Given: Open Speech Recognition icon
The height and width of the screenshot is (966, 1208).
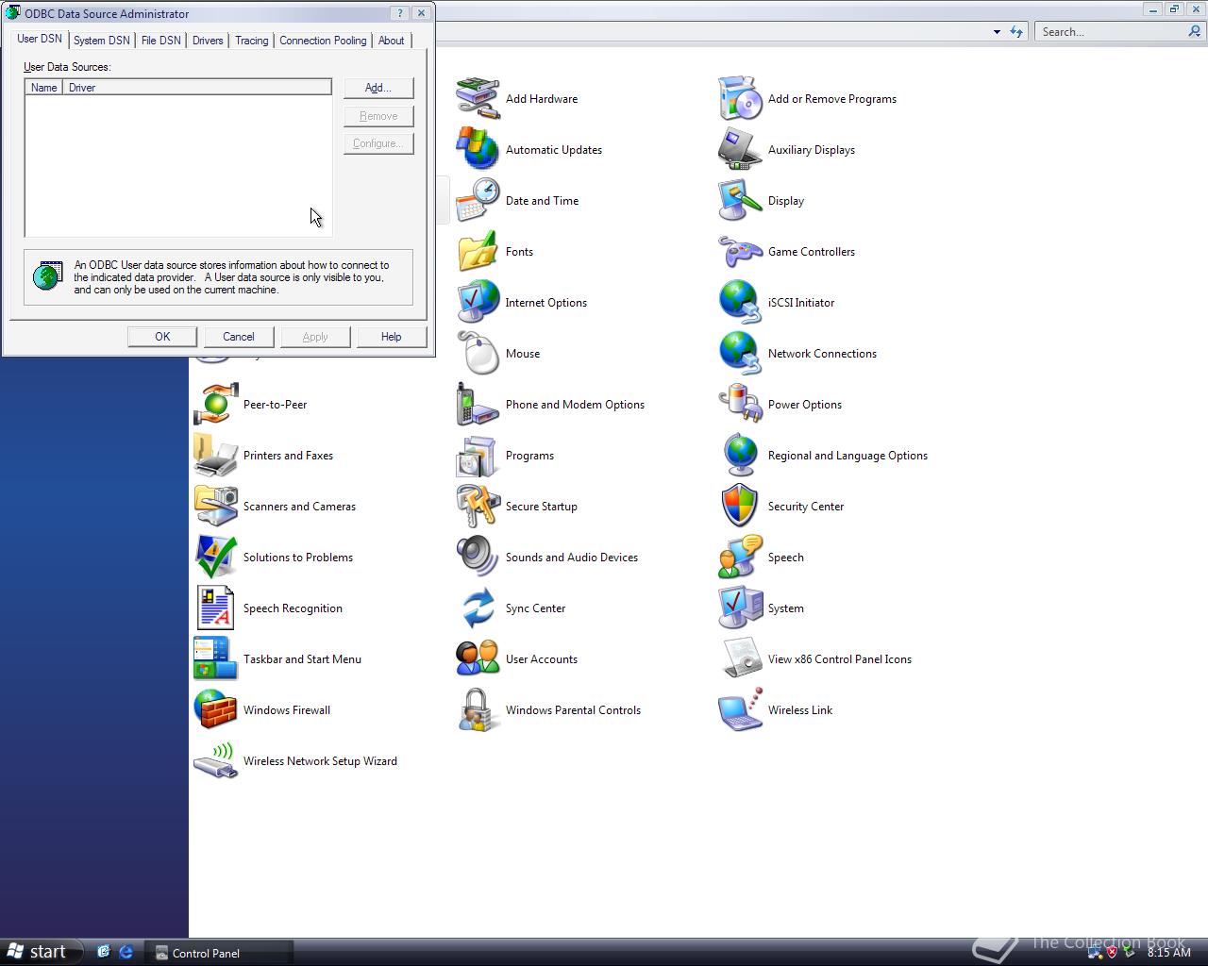Looking at the screenshot, I should [x=215, y=608].
